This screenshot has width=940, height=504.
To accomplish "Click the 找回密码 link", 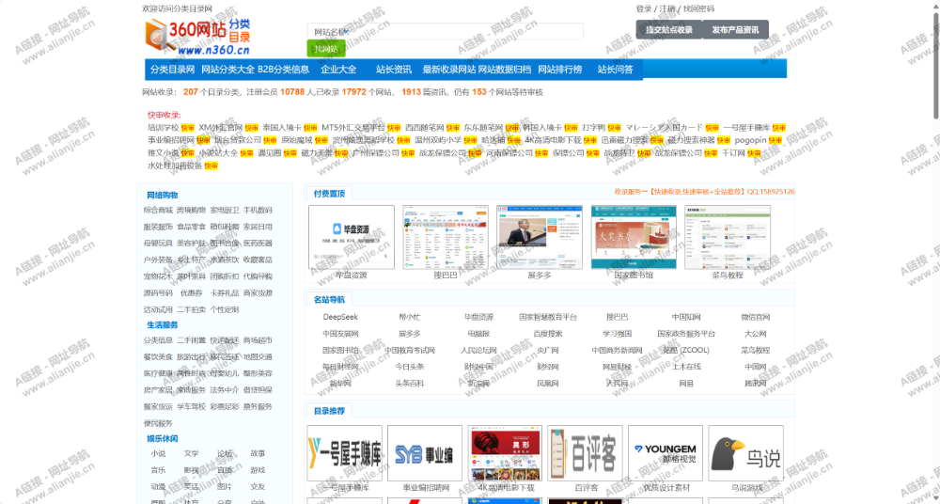I will point(699,9).
